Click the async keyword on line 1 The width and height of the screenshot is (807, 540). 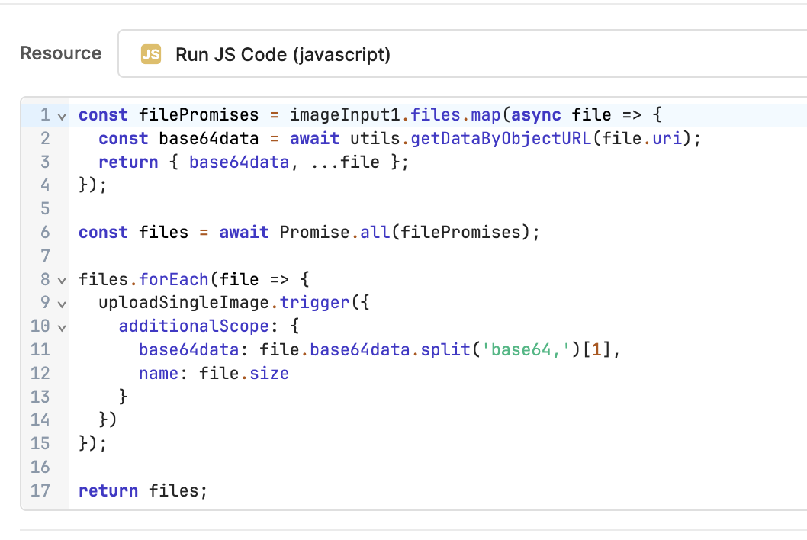[x=536, y=115]
